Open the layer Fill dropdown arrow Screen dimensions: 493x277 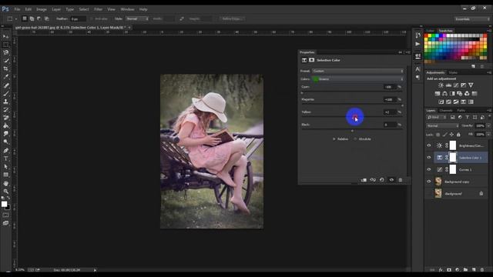pos(488,135)
